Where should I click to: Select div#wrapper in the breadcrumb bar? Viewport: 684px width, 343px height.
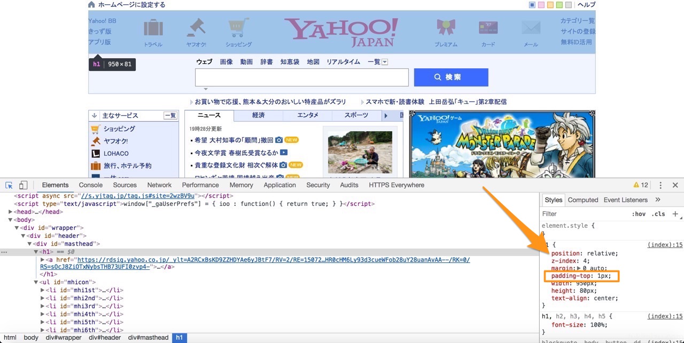click(64, 338)
